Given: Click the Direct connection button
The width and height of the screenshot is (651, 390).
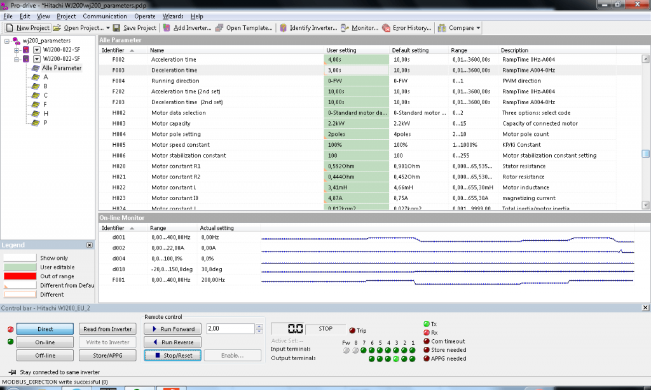Looking at the screenshot, I should click(45, 329).
